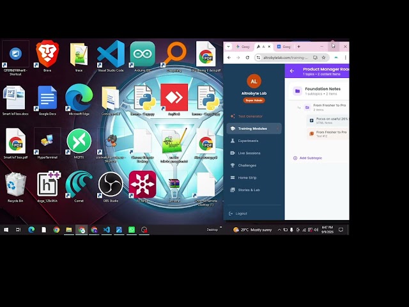Image resolution: width=409 pixels, height=307 pixels.
Task: Click the Logout button
Action: point(238,214)
